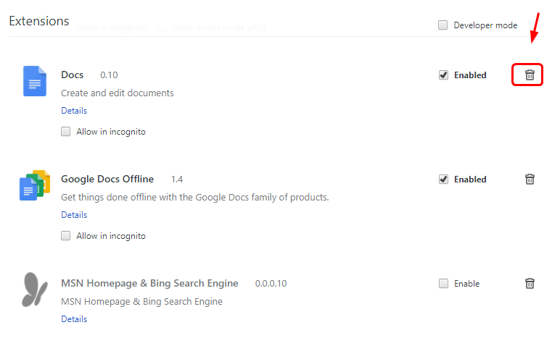
Task: Allow Google Docs Offline in incognito
Action: [x=66, y=236]
